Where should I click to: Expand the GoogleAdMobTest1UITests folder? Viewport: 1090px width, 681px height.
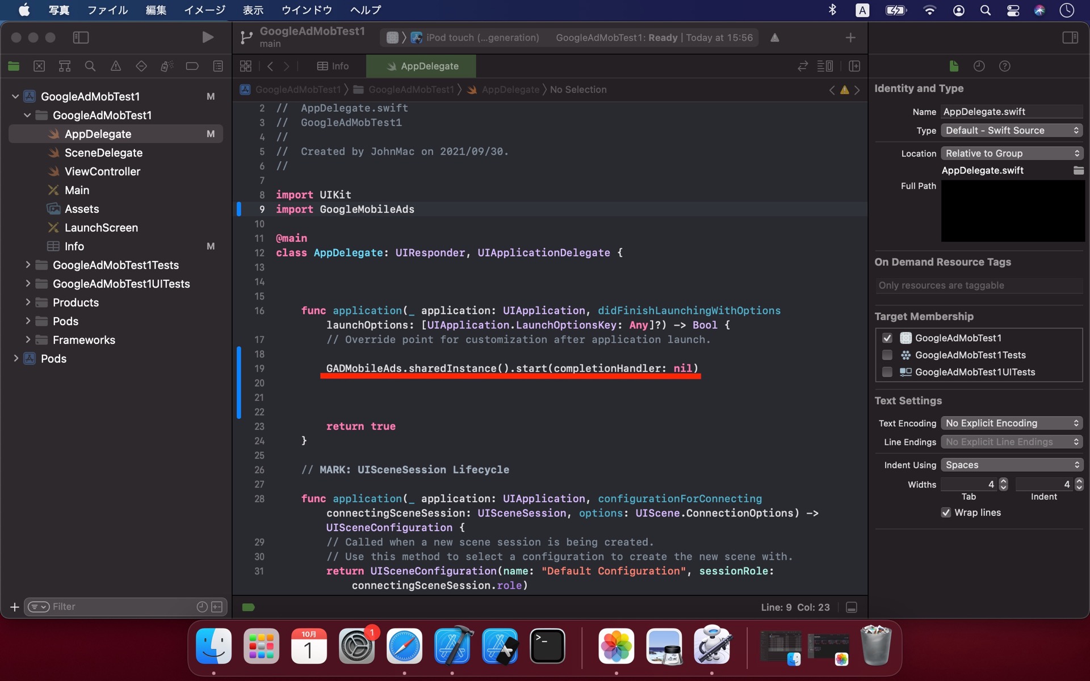click(x=27, y=283)
